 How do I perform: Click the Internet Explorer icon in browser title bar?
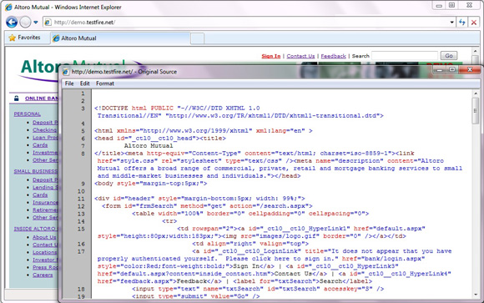click(8, 8)
